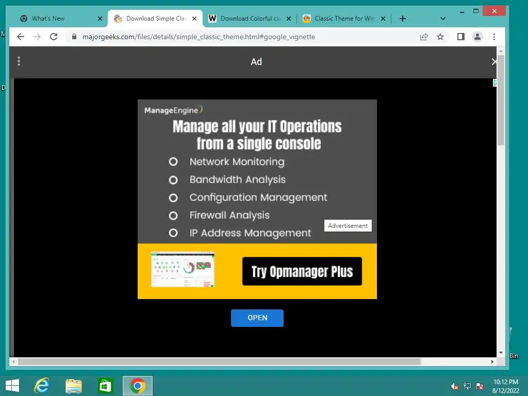The height and width of the screenshot is (396, 528).
Task: Click the browser forward arrow
Action: pos(37,37)
